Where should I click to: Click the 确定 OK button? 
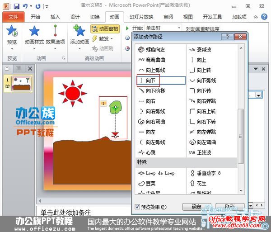coord(196,207)
